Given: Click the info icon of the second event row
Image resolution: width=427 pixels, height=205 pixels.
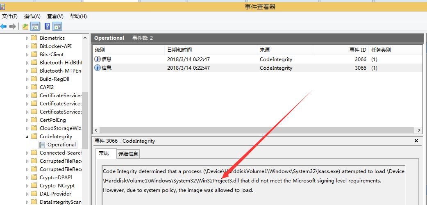Looking at the screenshot, I should pyautogui.click(x=98, y=68).
